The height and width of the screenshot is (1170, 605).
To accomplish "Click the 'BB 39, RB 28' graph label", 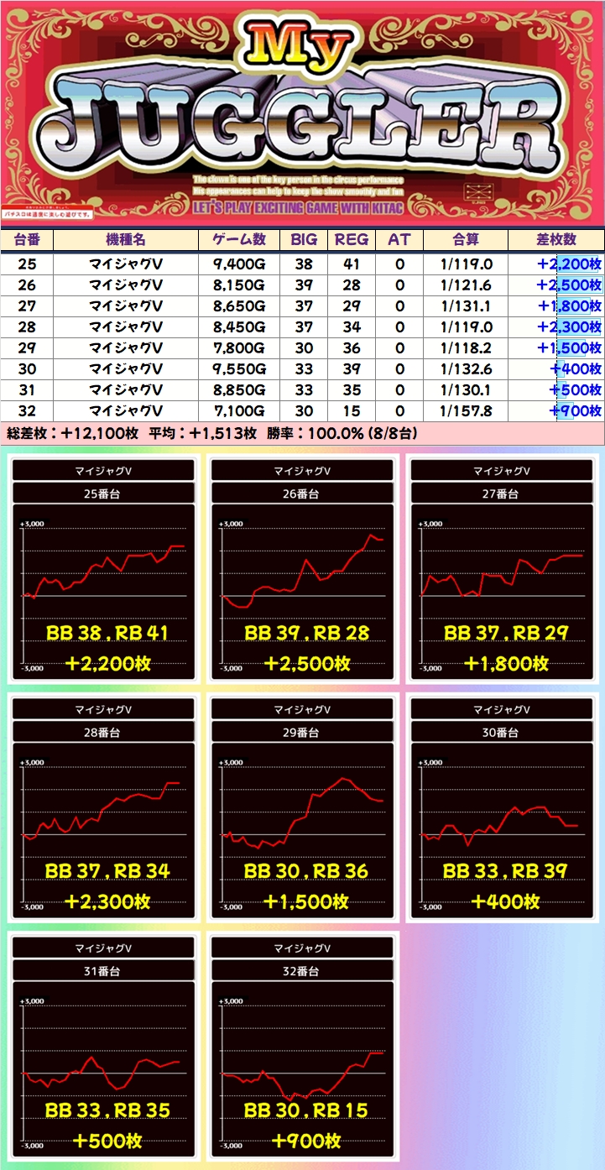I will pos(306,633).
